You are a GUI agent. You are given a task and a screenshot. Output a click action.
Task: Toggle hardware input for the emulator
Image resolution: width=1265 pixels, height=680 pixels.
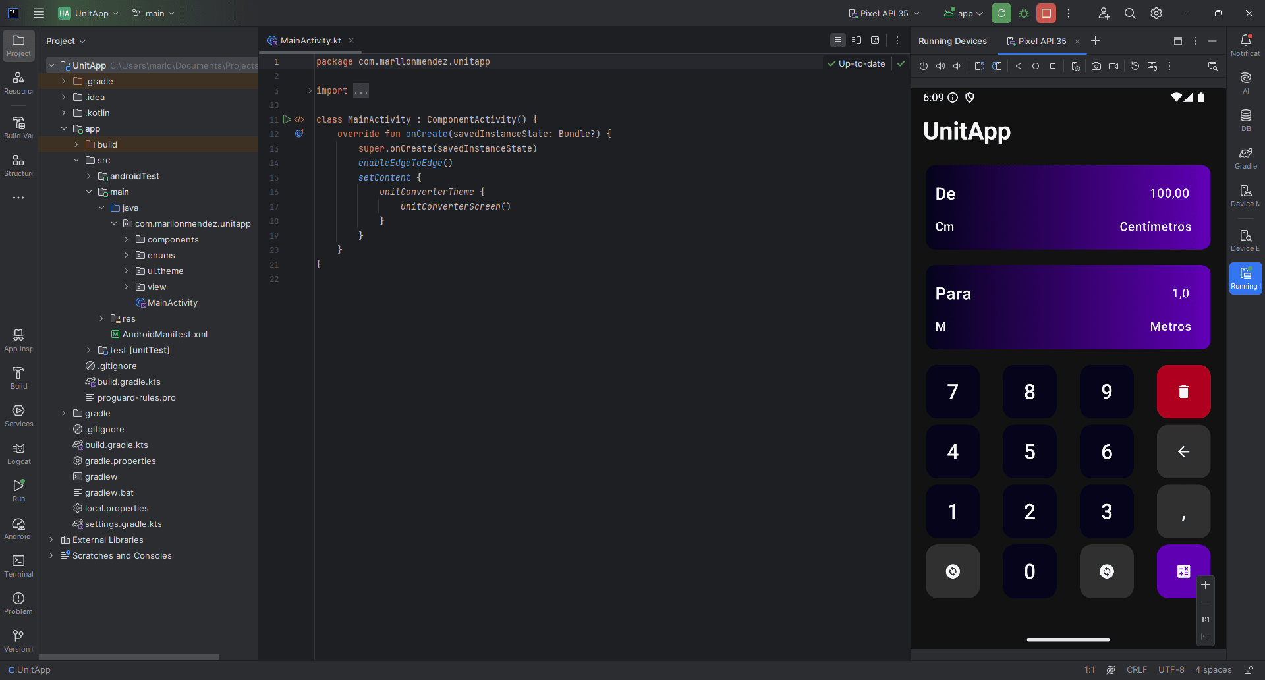coord(1152,66)
